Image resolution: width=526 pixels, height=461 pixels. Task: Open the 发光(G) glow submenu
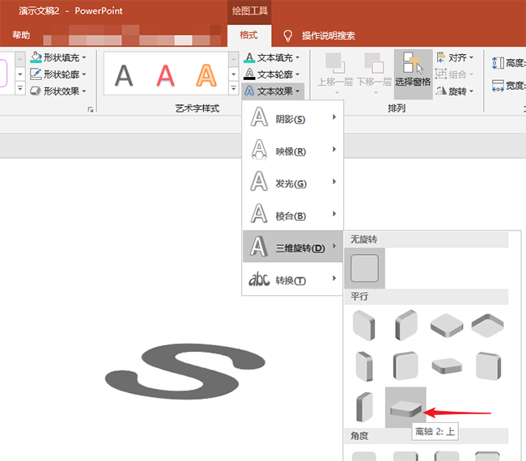pyautogui.click(x=292, y=183)
